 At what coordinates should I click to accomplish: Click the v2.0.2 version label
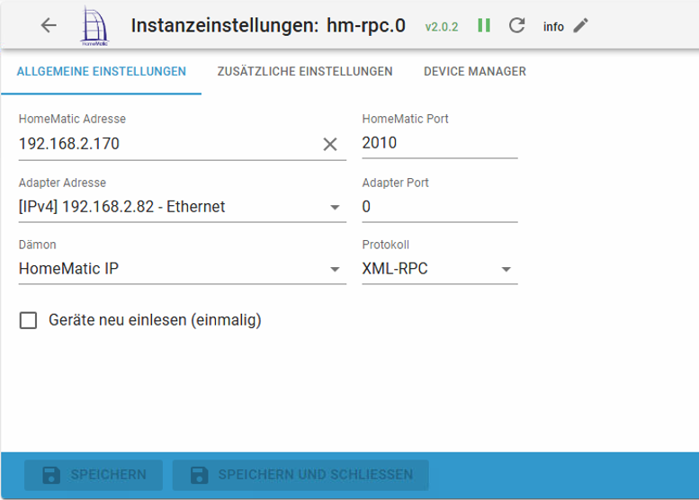[442, 27]
